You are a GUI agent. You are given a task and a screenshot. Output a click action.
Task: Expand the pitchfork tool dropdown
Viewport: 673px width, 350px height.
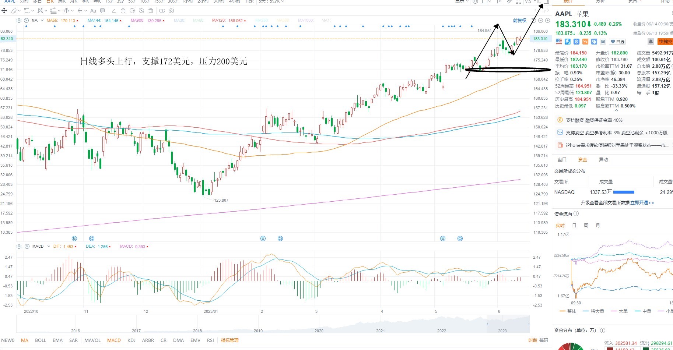(46, 11)
